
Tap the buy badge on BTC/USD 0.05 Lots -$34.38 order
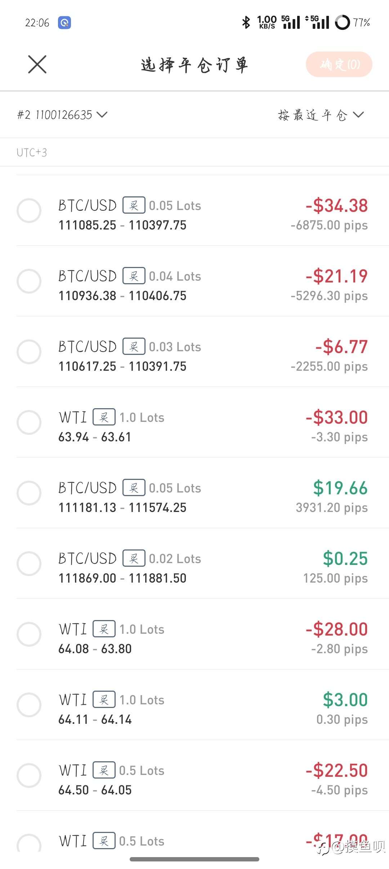click(134, 205)
